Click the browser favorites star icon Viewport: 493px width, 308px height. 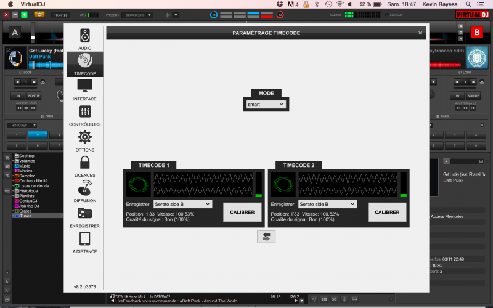tap(7, 158)
